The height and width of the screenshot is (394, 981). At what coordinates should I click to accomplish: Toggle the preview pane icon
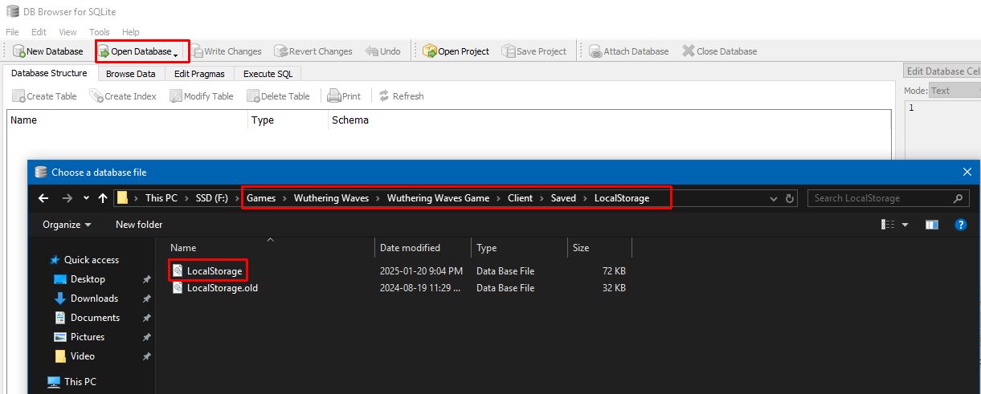click(932, 225)
